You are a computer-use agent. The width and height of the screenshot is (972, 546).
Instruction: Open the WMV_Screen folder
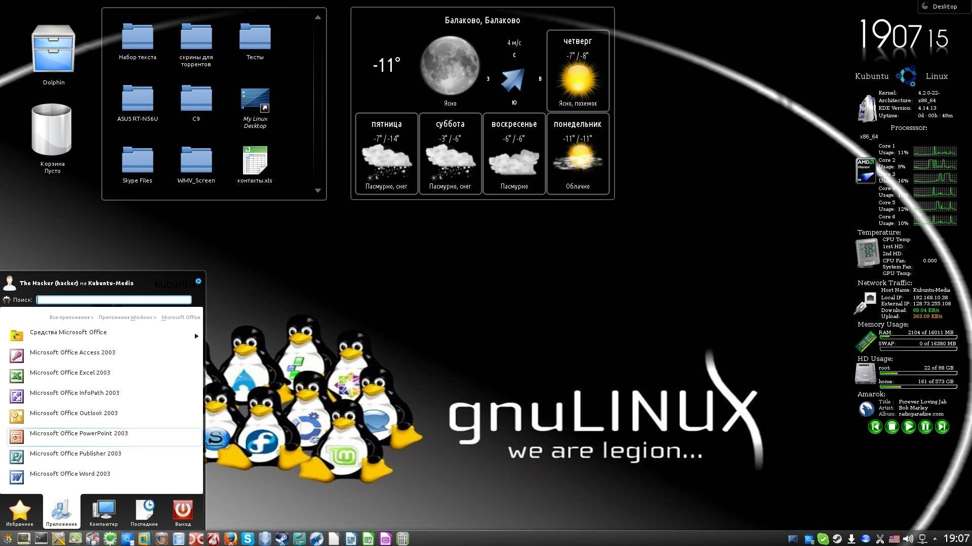click(196, 165)
